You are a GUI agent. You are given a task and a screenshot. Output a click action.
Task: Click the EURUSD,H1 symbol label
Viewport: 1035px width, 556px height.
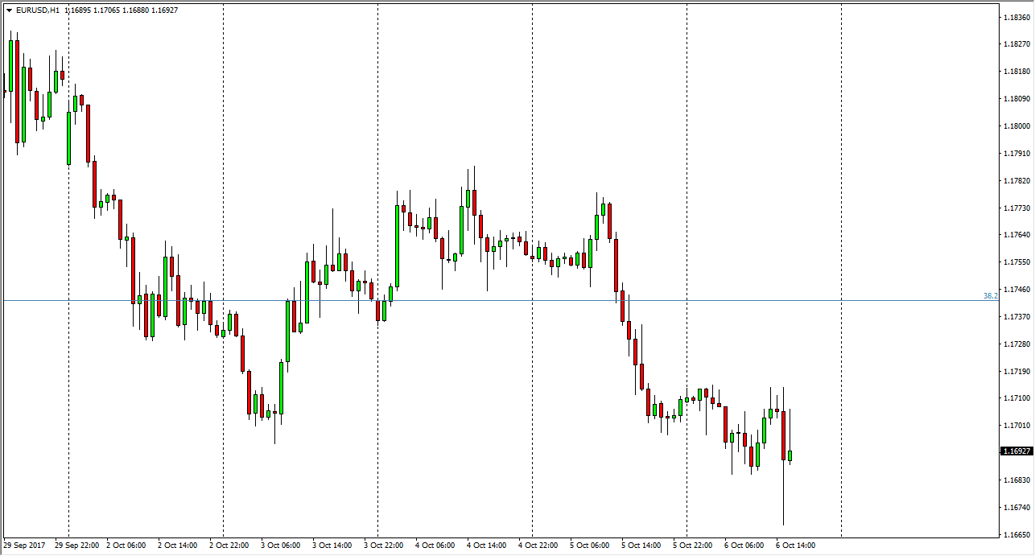(36, 10)
